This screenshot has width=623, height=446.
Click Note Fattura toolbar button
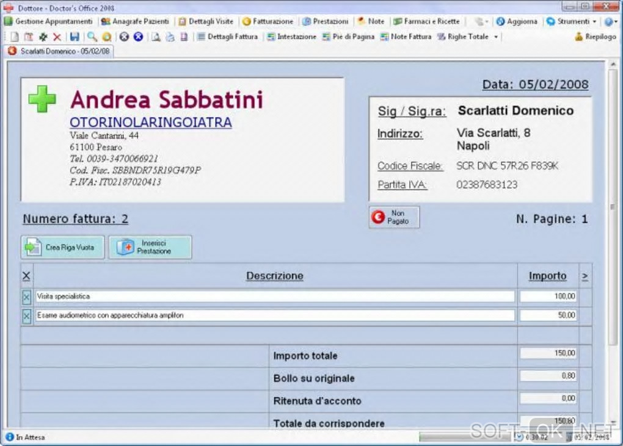(x=406, y=37)
